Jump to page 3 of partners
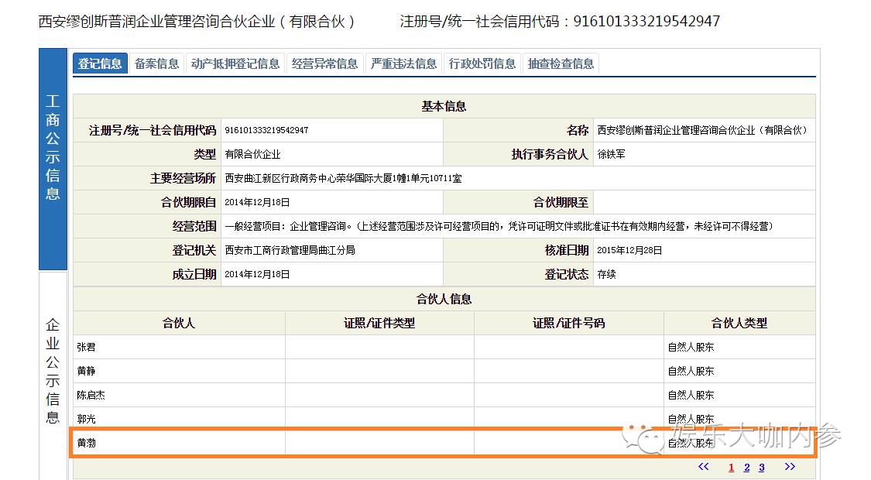This screenshot has height=480, width=871. pos(762,468)
